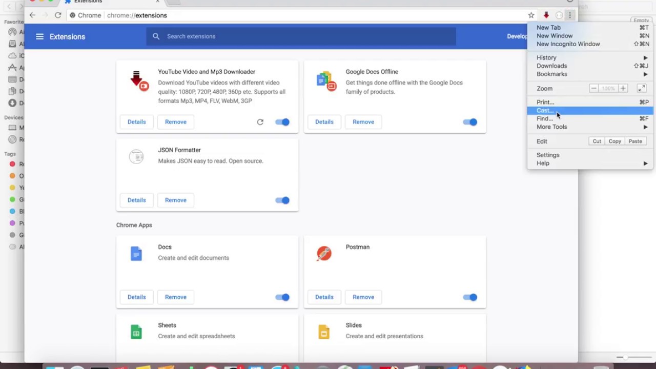Click the Sheets app icon
The width and height of the screenshot is (656, 369).
click(136, 332)
